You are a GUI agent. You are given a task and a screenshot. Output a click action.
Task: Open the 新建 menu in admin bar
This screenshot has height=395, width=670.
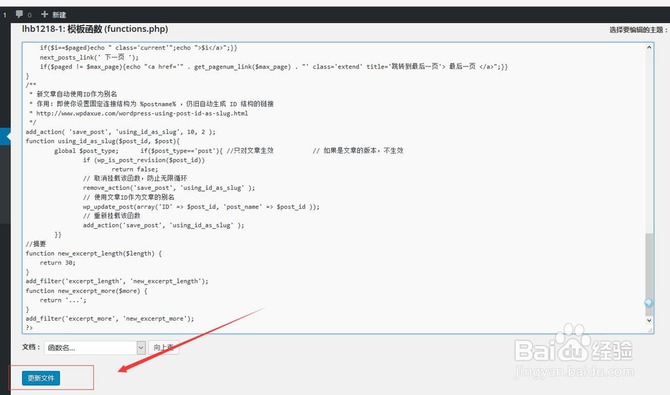[x=54, y=15]
